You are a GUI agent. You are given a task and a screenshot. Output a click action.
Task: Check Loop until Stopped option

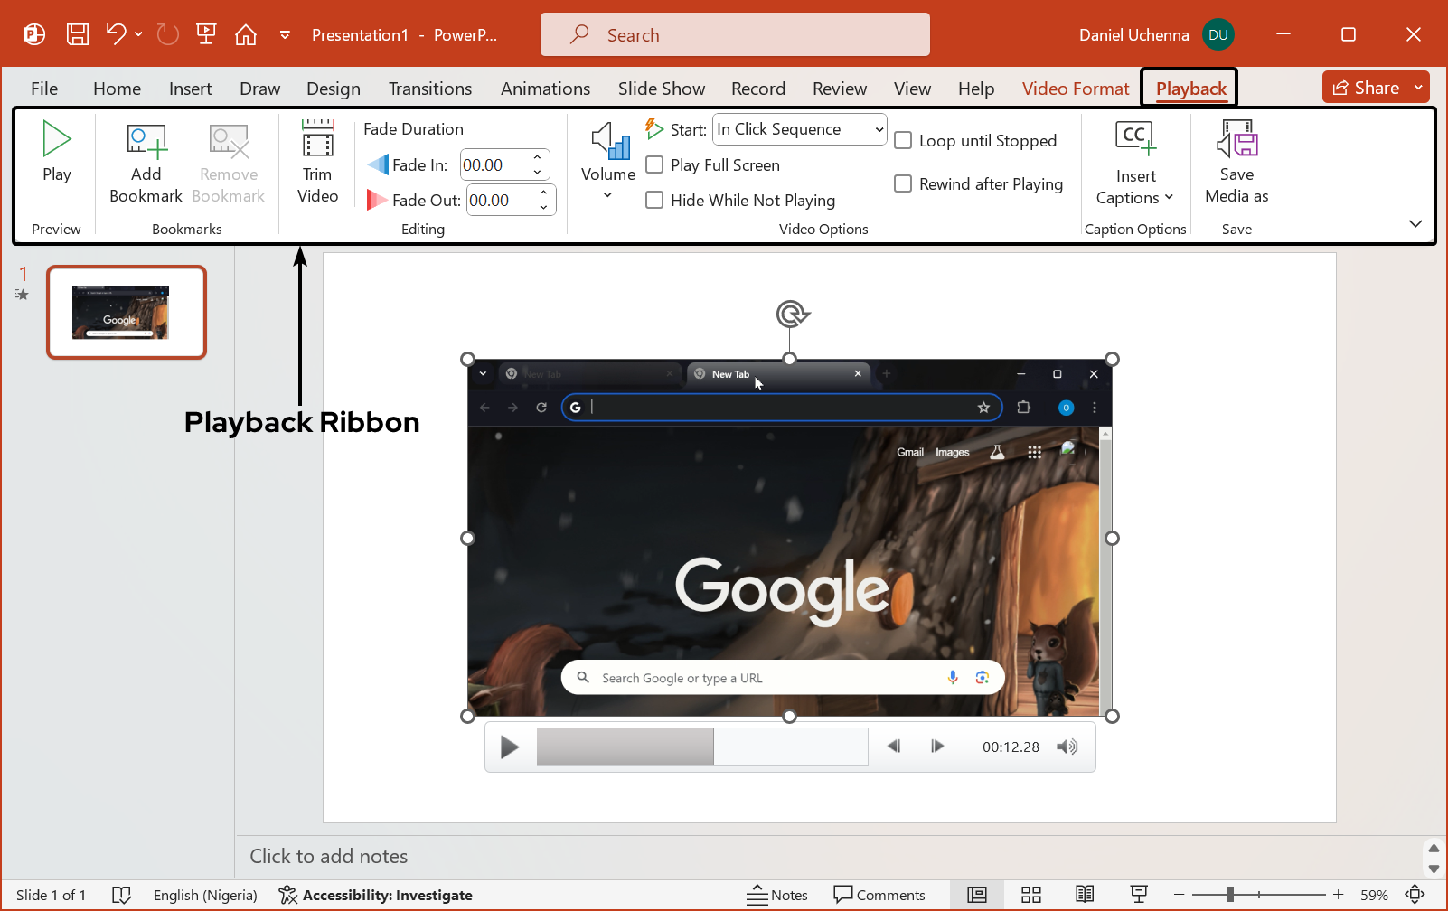pyautogui.click(x=903, y=141)
